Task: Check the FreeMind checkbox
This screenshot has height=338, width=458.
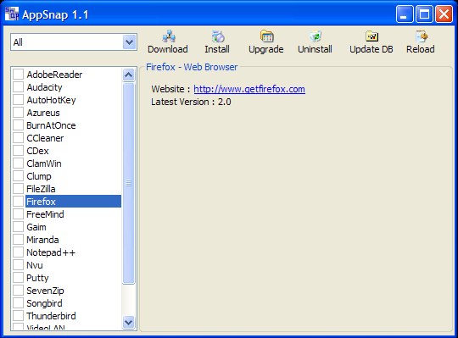Action: point(18,214)
